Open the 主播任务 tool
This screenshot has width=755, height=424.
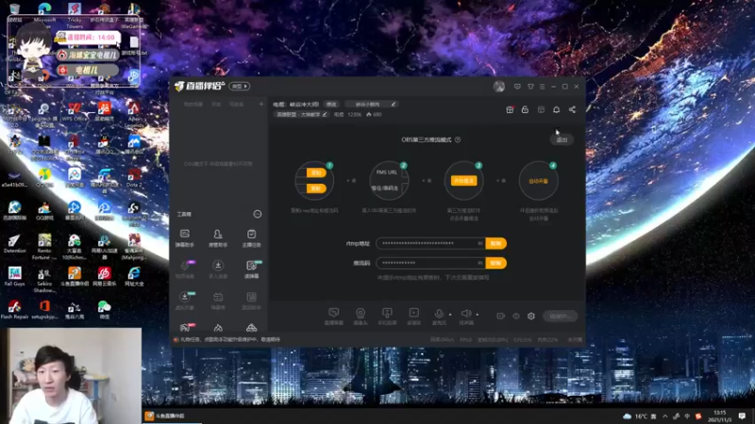[251, 238]
